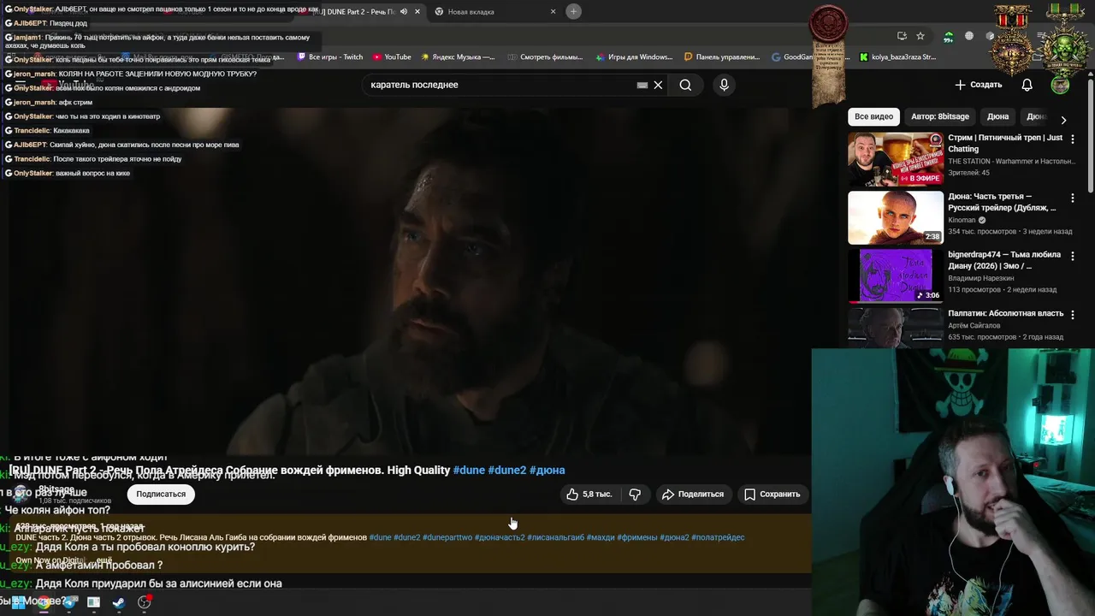Select the Автор: 8bitsage filter chip
The image size is (1095, 616).
(940, 116)
